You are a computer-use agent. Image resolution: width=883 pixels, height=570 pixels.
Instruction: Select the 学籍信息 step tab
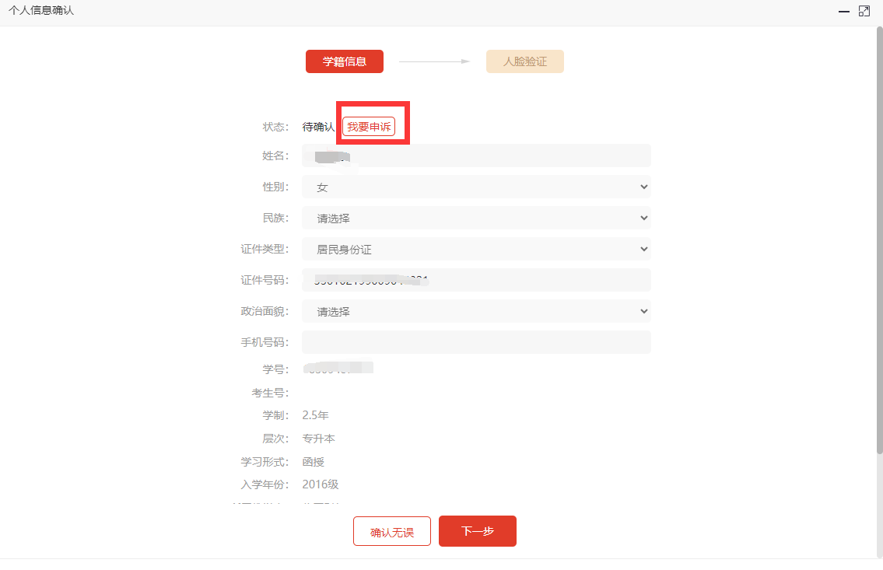coord(344,61)
